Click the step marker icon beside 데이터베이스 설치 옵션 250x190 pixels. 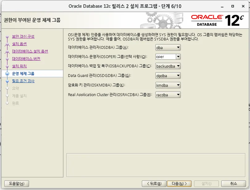(x=7, y=52)
